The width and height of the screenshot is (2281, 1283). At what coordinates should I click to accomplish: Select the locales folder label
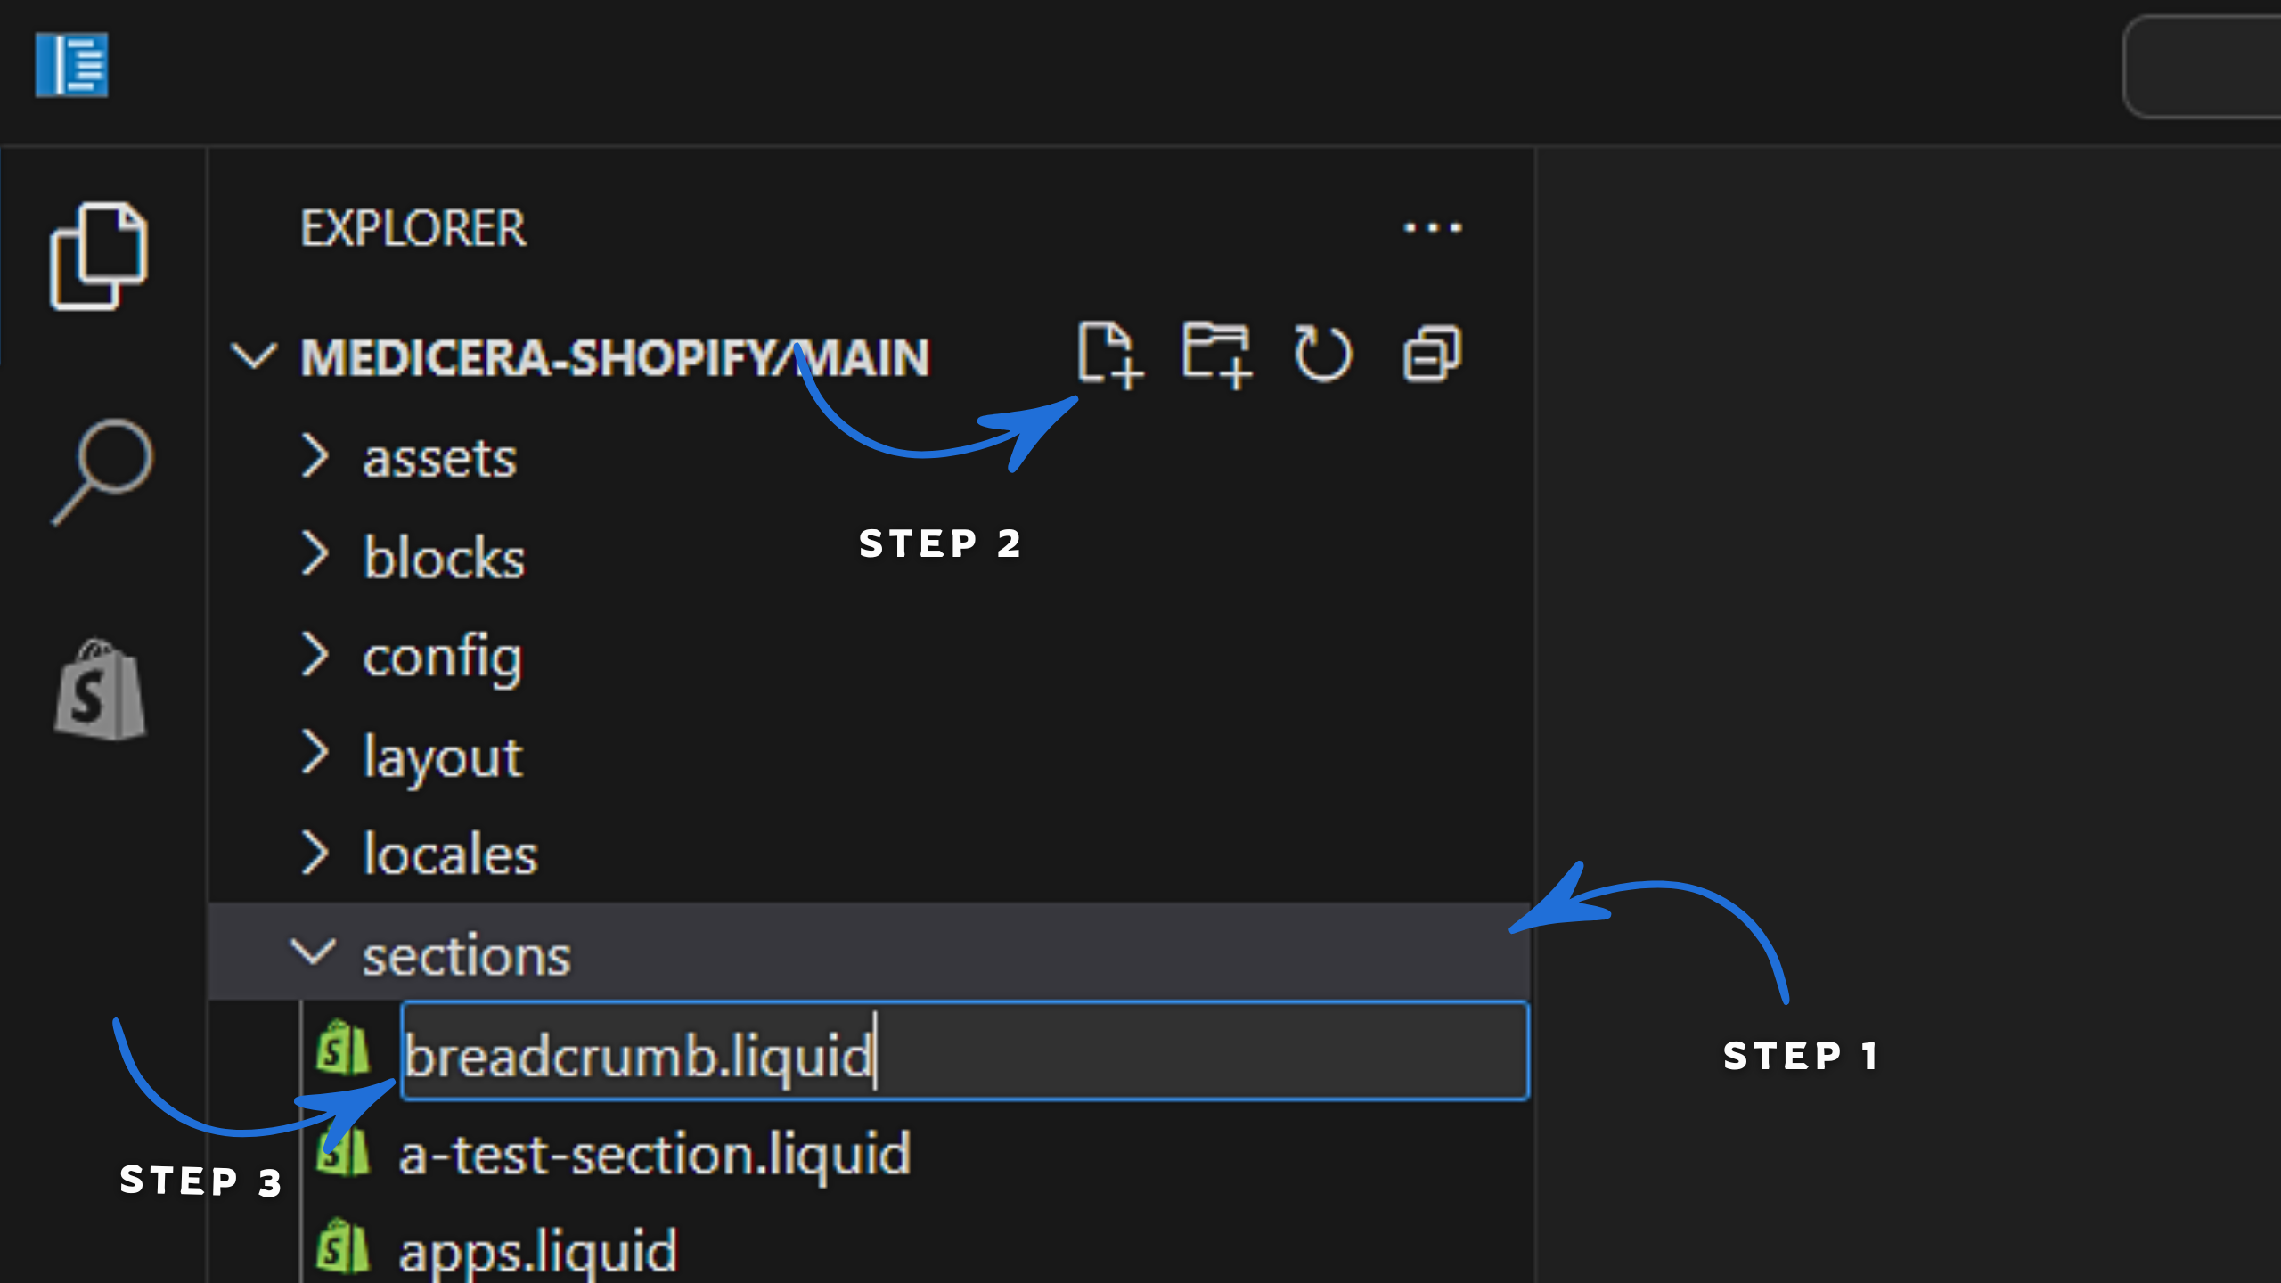(450, 854)
